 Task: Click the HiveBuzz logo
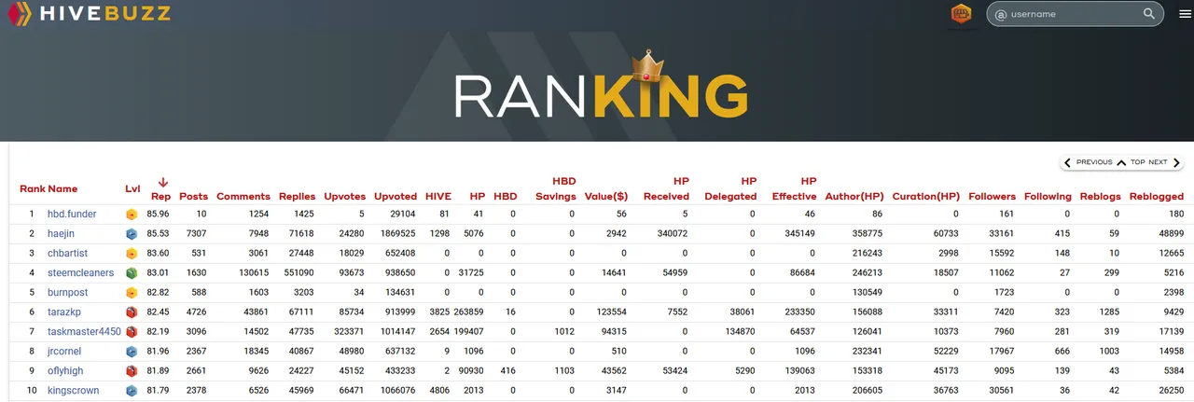tap(90, 14)
